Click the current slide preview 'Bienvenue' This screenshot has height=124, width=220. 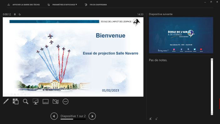point(73,57)
